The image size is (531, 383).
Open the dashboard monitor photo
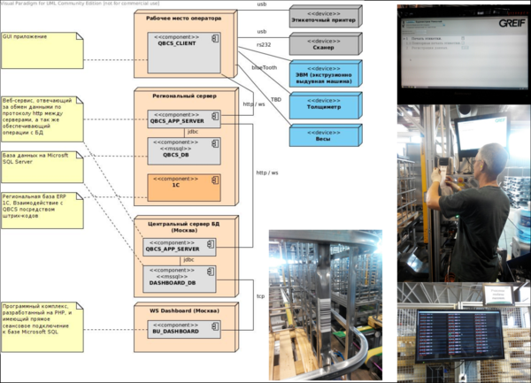click(x=464, y=332)
